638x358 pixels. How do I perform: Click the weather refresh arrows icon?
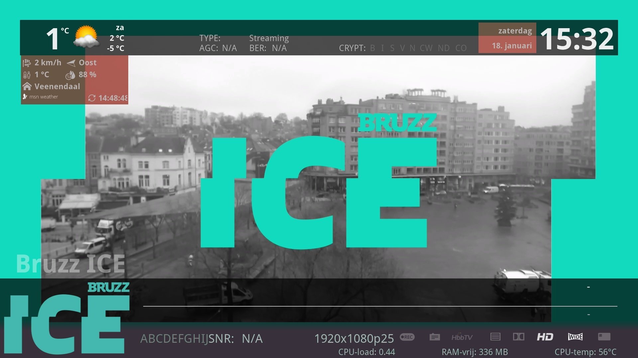[x=92, y=98]
